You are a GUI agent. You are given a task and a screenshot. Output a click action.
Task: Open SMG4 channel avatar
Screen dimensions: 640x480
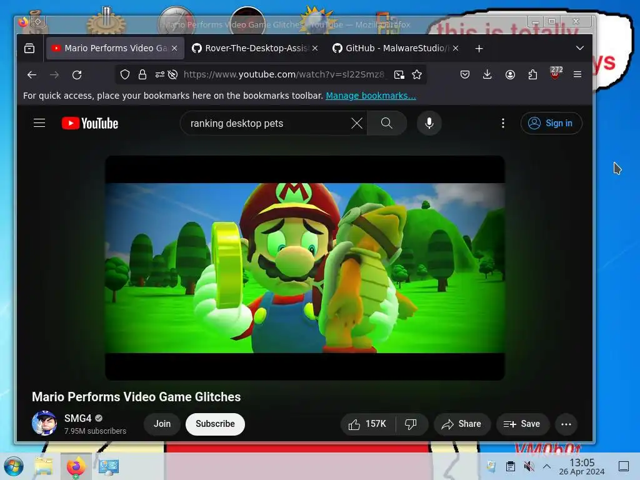click(x=44, y=424)
